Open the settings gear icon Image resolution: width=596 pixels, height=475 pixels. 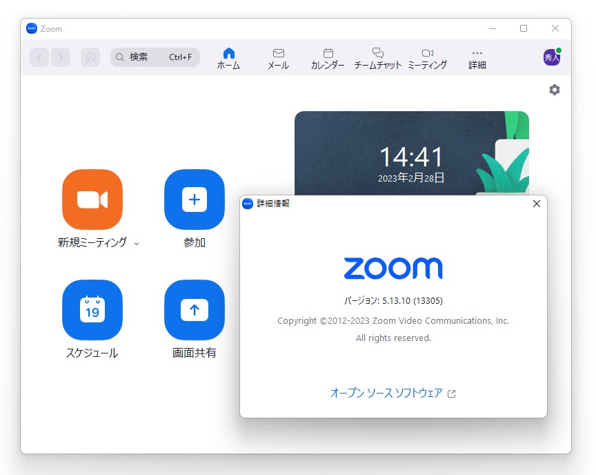pyautogui.click(x=555, y=90)
